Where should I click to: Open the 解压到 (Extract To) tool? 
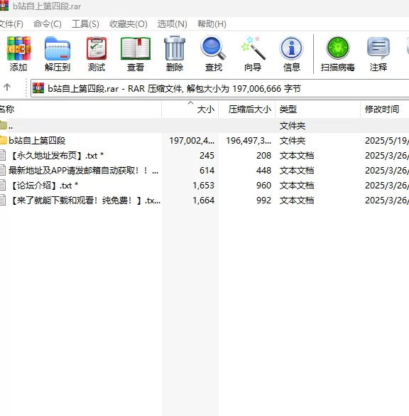(x=58, y=54)
